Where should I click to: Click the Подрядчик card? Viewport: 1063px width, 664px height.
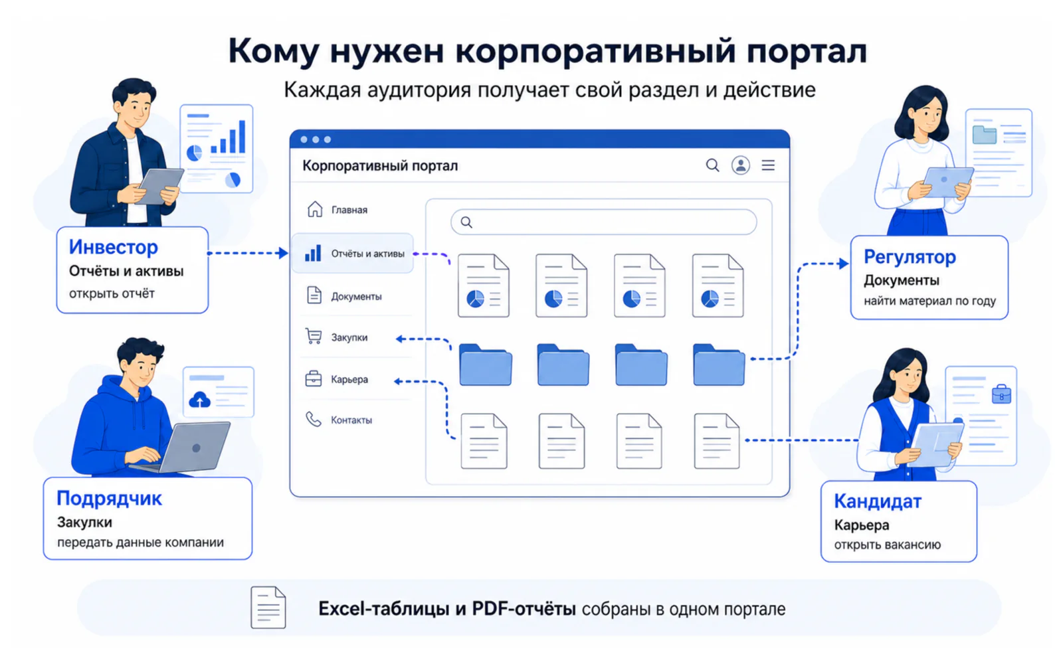147,519
